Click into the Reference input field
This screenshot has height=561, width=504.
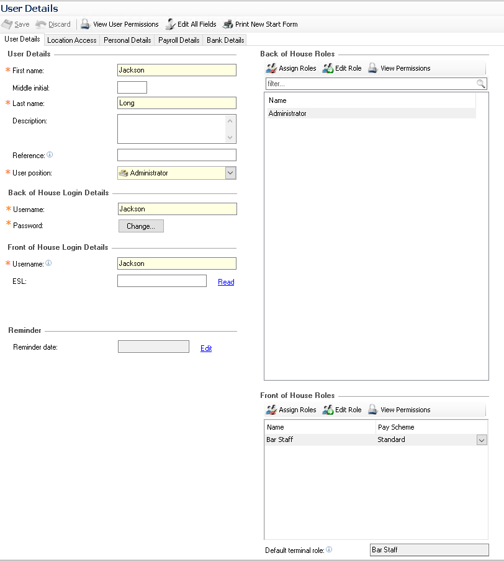click(176, 155)
